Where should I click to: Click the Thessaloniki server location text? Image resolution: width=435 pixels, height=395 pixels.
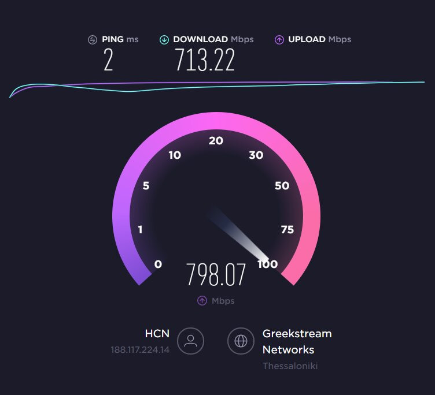(290, 366)
